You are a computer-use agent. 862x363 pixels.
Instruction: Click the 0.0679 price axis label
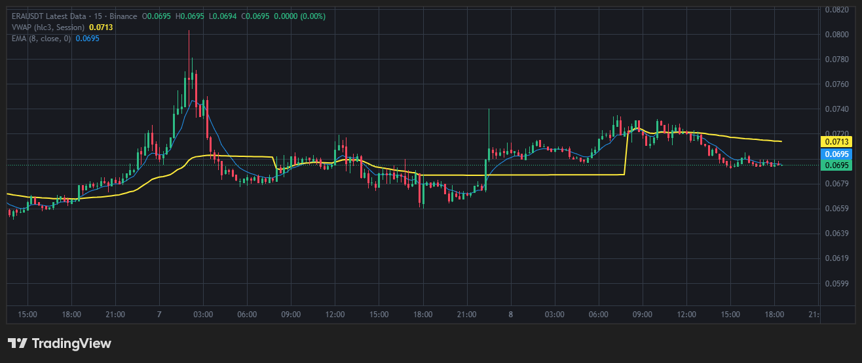[x=836, y=184]
